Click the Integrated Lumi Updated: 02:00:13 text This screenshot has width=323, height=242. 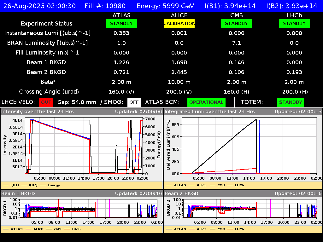tap(298, 112)
